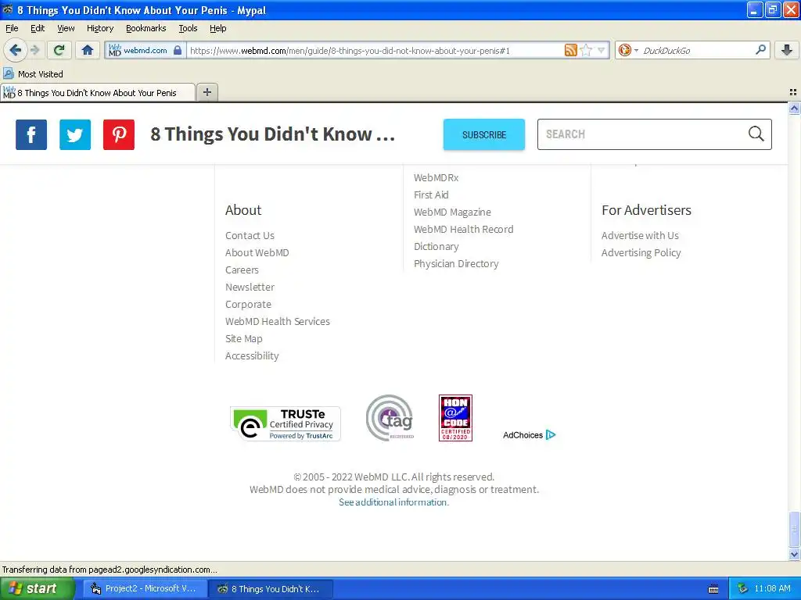Open the Physician Directory link
The height and width of the screenshot is (600, 801).
pyautogui.click(x=456, y=263)
